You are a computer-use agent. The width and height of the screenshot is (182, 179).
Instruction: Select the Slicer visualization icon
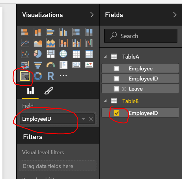click(x=25, y=76)
